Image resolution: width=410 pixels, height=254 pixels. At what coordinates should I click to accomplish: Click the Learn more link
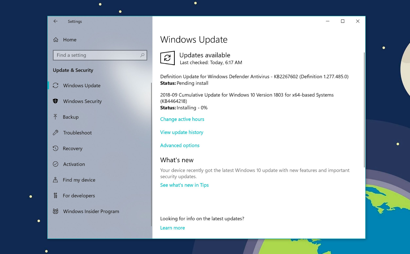click(x=172, y=228)
